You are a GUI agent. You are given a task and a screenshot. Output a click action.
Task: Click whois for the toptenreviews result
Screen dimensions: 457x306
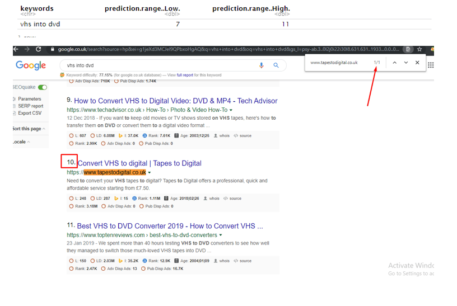pyautogui.click(x=222, y=261)
